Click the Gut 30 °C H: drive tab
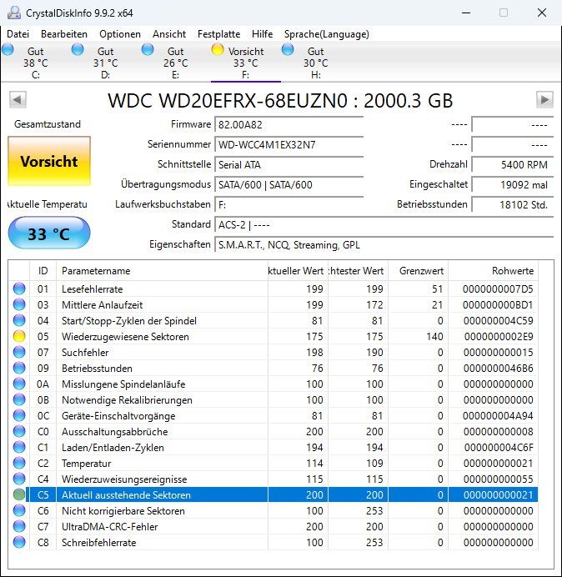Screen dimensions: 562x577 pyautogui.click(x=316, y=63)
